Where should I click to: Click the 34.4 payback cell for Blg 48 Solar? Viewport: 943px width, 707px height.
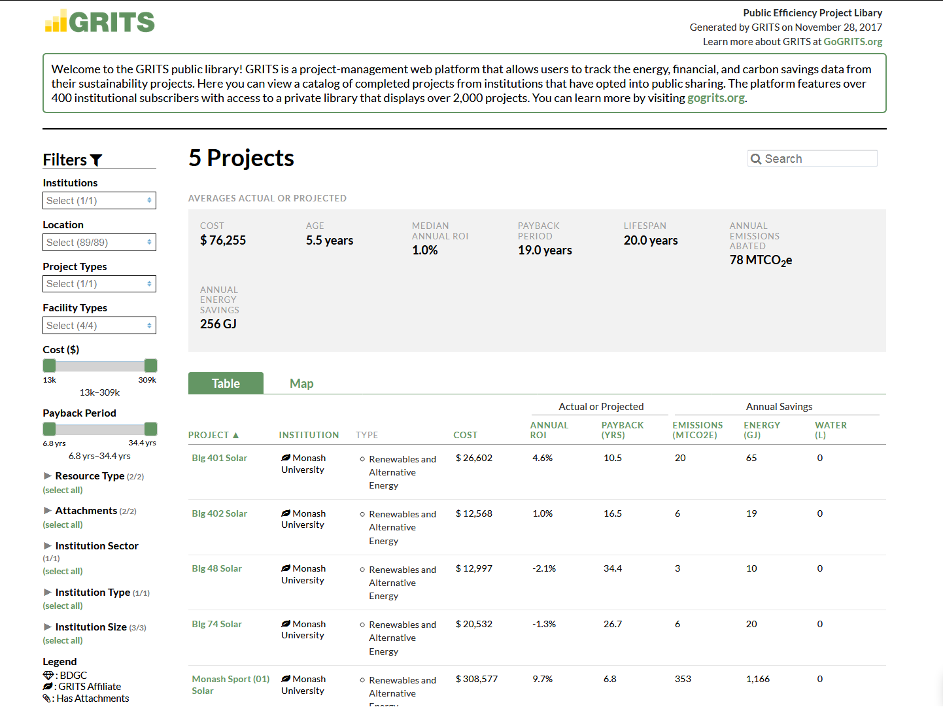pos(613,568)
